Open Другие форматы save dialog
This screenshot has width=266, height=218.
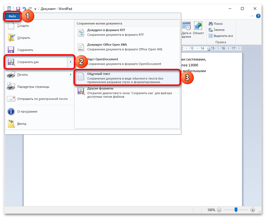pos(127,92)
